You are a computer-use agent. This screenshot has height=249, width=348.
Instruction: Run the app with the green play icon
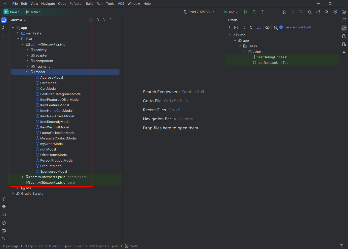246,12
